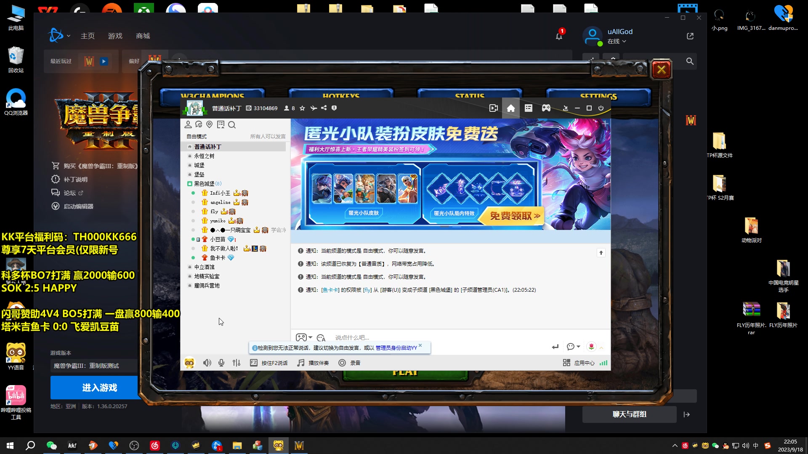Open 补丁说明 patch notes link
Screen dimensions: 808x454
tap(75, 179)
